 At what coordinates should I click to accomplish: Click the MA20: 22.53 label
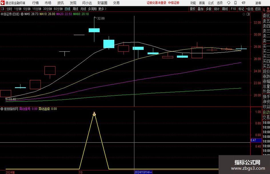tap(64, 14)
